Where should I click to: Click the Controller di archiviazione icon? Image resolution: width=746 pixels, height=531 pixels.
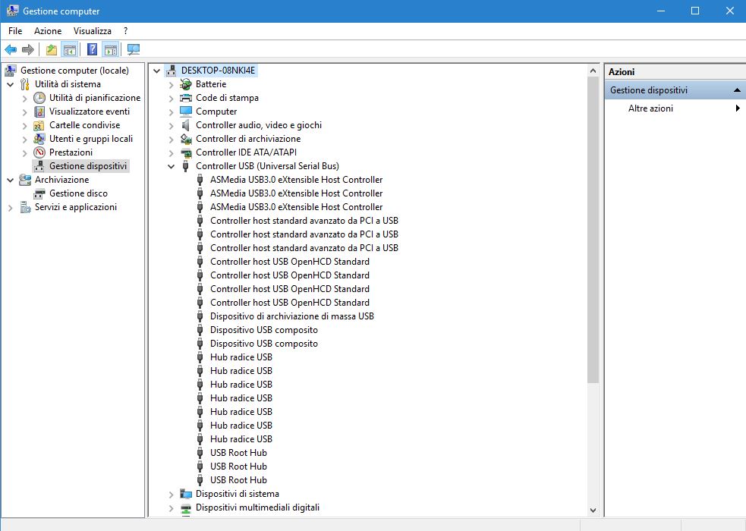pos(185,139)
